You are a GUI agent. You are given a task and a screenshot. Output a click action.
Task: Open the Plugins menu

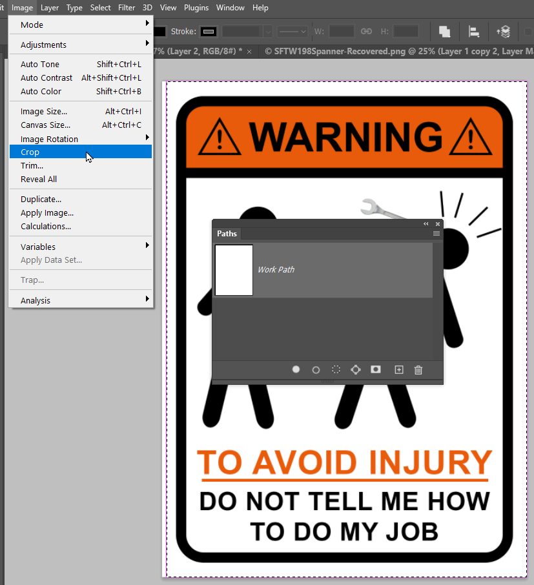pos(196,8)
